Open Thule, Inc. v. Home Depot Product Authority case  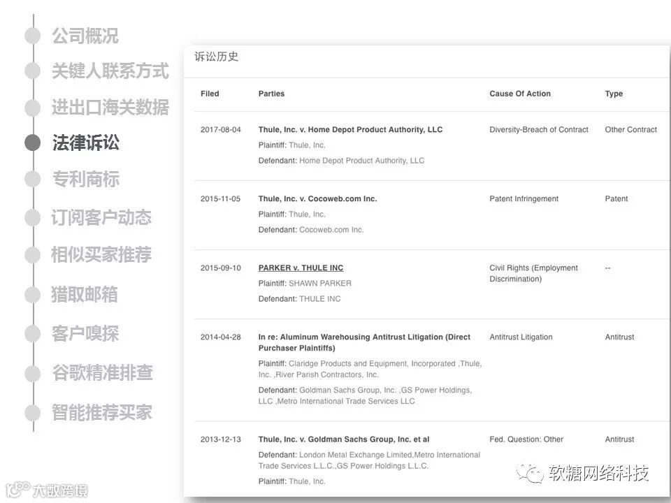350,130
